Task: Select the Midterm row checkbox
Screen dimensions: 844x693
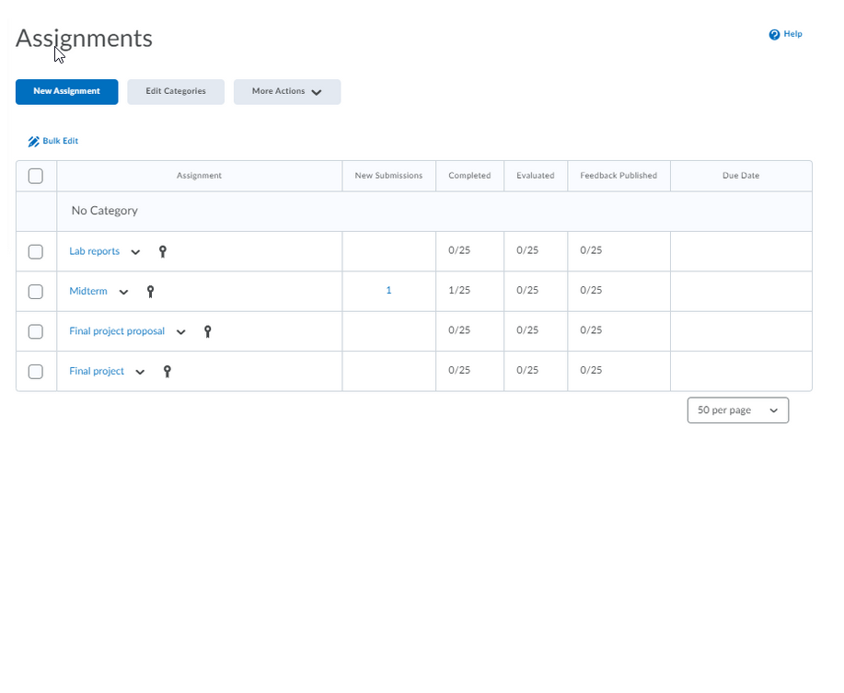Action: point(36,292)
